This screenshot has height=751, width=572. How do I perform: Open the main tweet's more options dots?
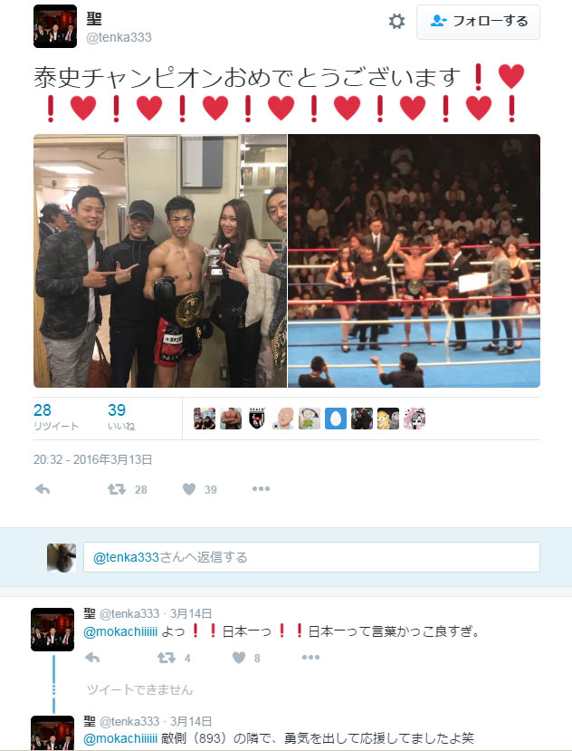(261, 489)
